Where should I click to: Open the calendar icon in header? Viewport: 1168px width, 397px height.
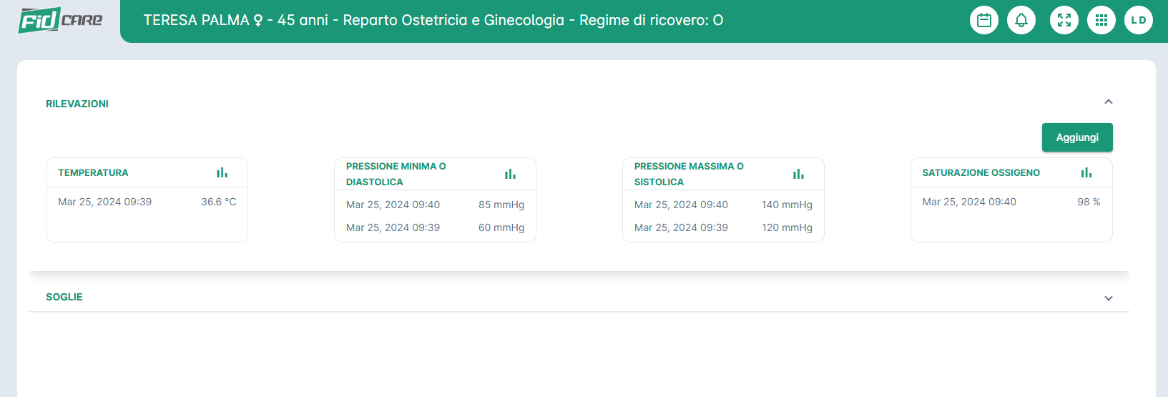click(x=983, y=20)
